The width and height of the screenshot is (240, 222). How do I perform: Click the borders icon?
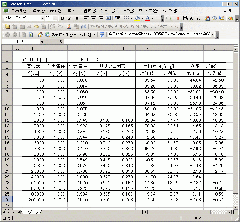[x=126, y=18]
